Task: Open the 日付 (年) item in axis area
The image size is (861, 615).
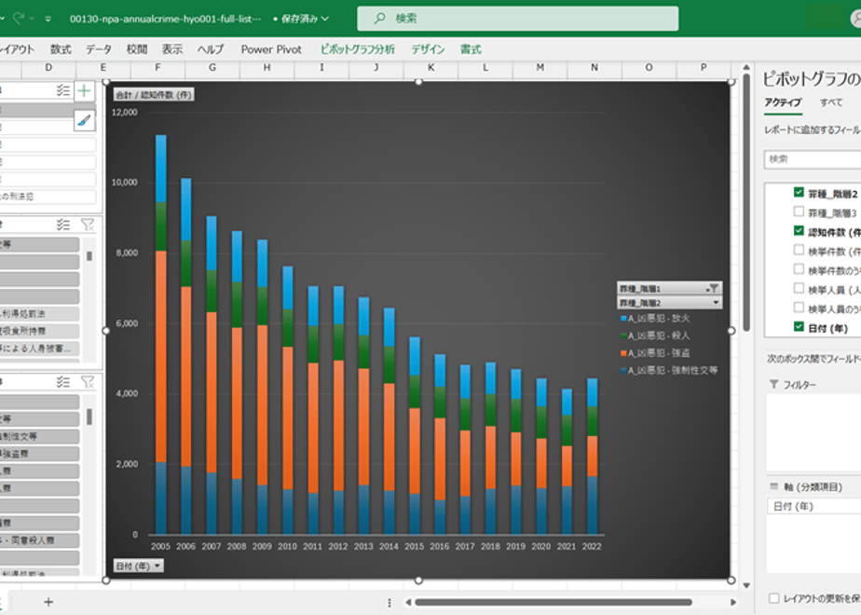Action: pyautogui.click(x=813, y=506)
